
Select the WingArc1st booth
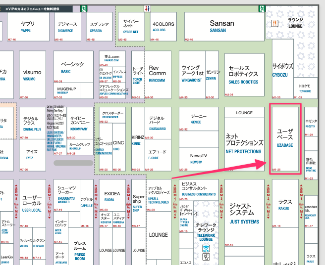coord(192,75)
